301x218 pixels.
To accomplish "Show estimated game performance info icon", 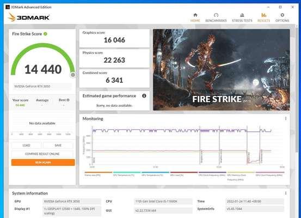I will [144, 96].
